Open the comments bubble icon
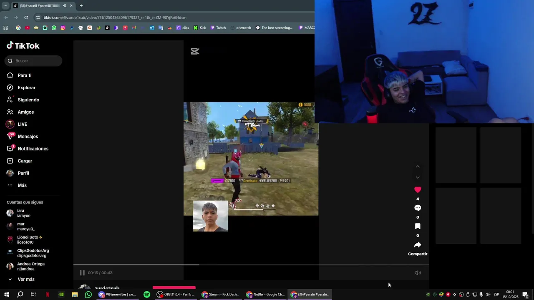 pos(418,208)
